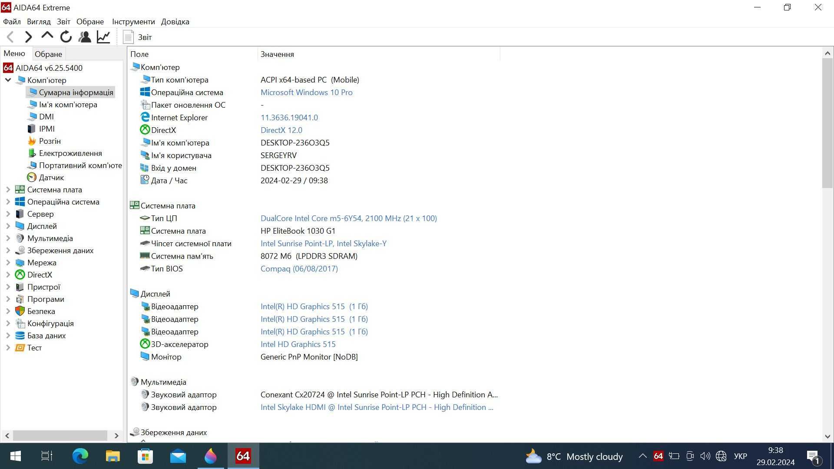The image size is (834, 469).
Task: Expand the Пристрої tree node
Action: 8,287
